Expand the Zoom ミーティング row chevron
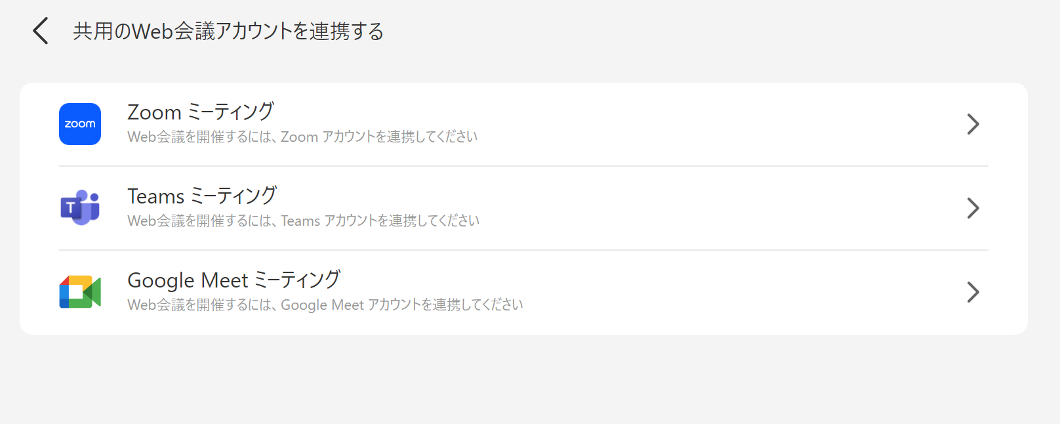1060x424 pixels. [x=973, y=124]
